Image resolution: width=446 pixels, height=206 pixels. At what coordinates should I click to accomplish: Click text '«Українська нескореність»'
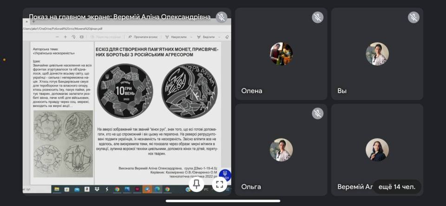[x=54, y=53]
